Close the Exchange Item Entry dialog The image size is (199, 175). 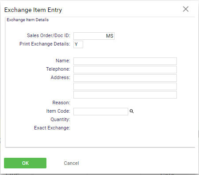(x=186, y=9)
